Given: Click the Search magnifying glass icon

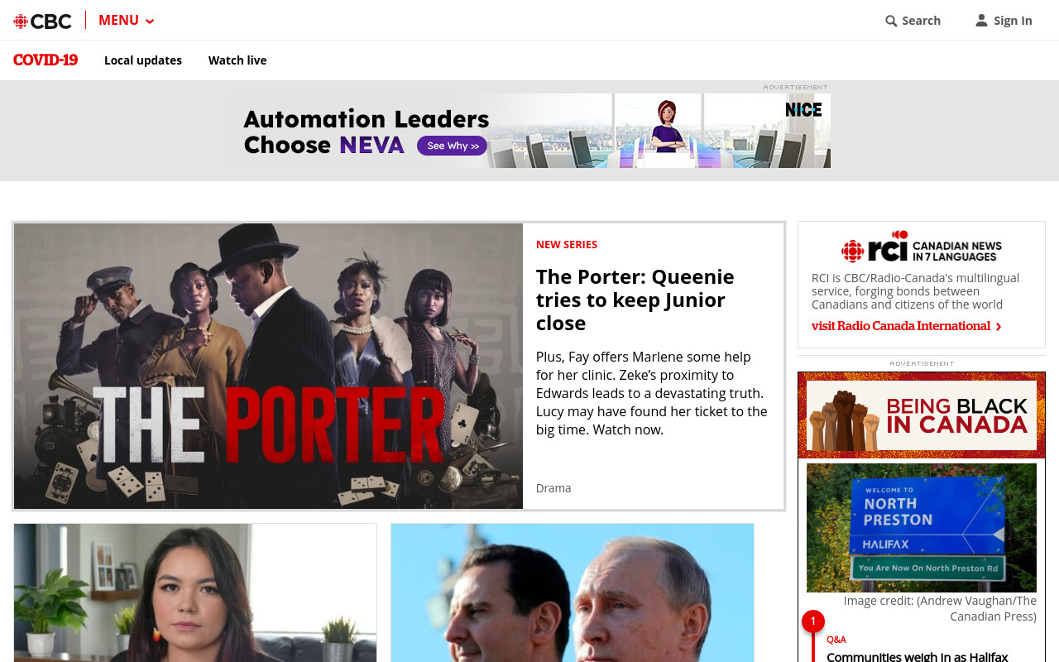Looking at the screenshot, I should 891,21.
